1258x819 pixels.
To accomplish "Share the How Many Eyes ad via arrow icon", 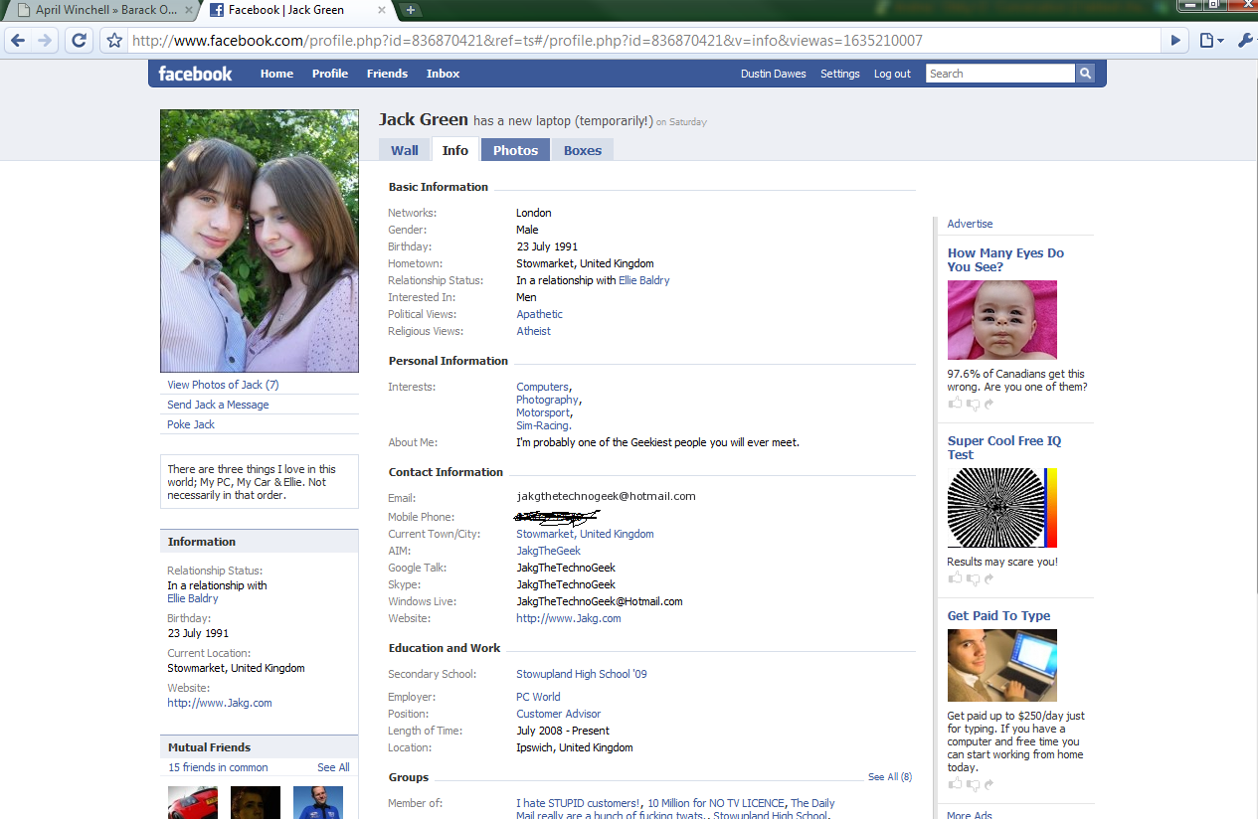I will click(988, 404).
